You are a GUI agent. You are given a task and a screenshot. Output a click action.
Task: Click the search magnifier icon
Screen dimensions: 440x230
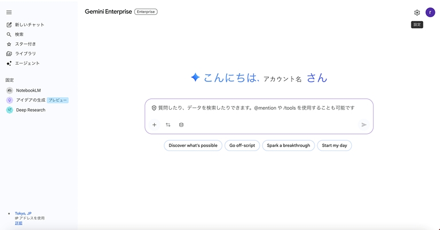[9, 34]
